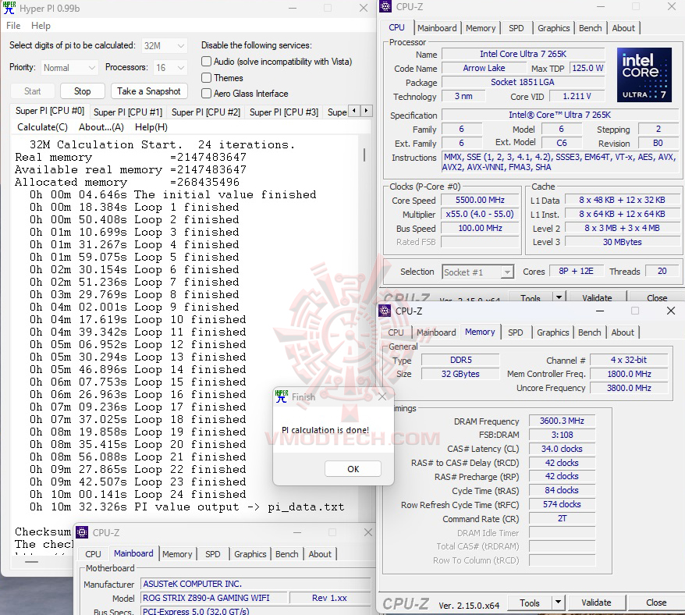The width and height of the screenshot is (685, 615).
Task: Open the File menu in Hyper PI
Action: pos(12,26)
